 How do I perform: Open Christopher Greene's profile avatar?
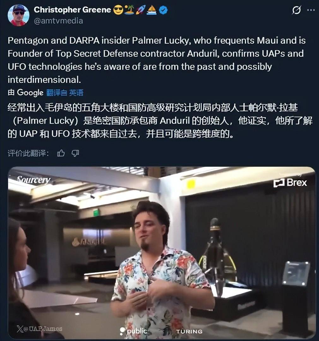tap(18, 15)
